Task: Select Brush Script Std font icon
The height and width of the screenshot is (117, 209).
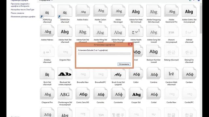Action: click(118, 73)
